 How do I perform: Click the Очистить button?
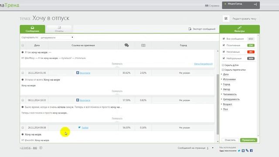230,140
